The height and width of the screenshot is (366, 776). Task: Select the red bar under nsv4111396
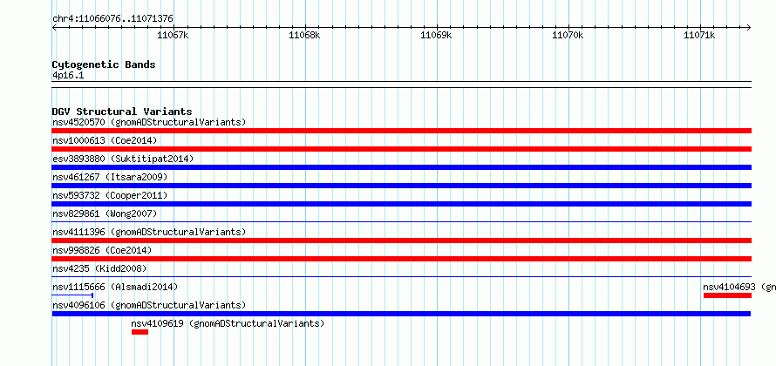click(401, 241)
